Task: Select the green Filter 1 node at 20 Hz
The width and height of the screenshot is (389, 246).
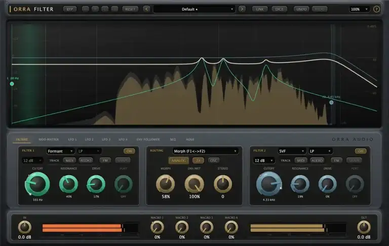Action: coord(12,84)
